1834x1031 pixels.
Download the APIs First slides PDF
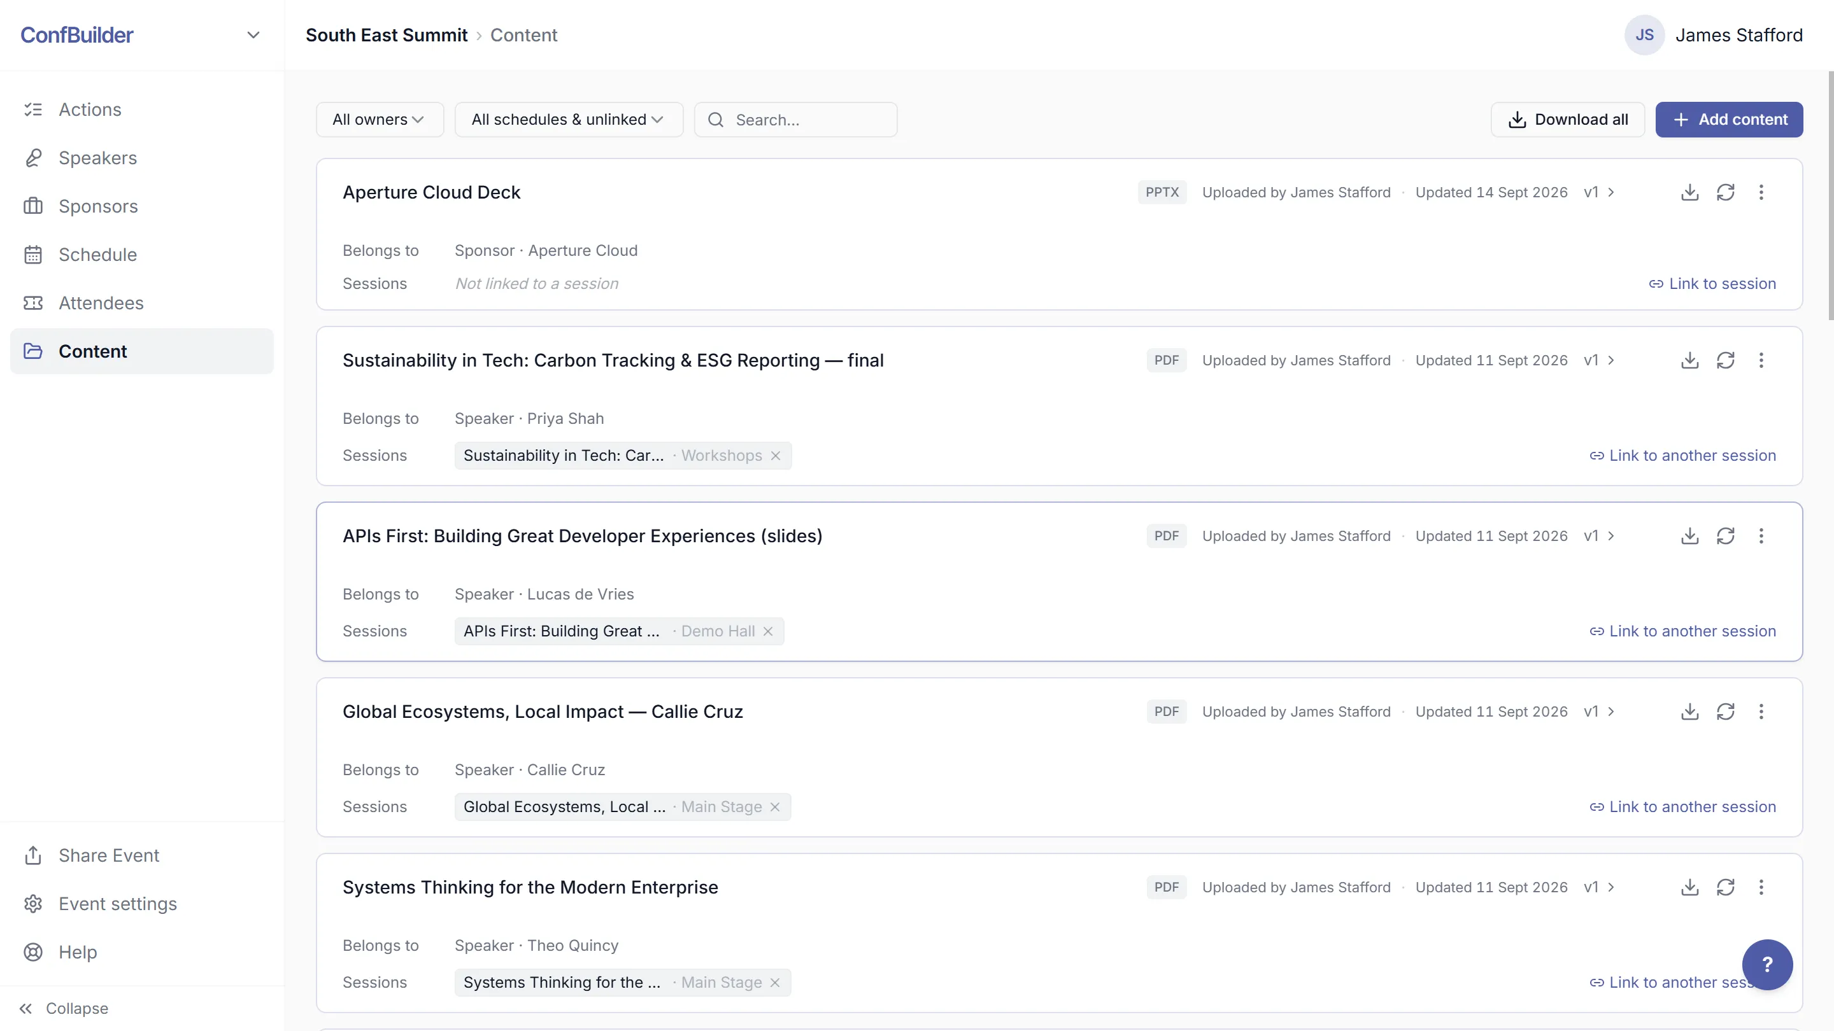[x=1689, y=536]
